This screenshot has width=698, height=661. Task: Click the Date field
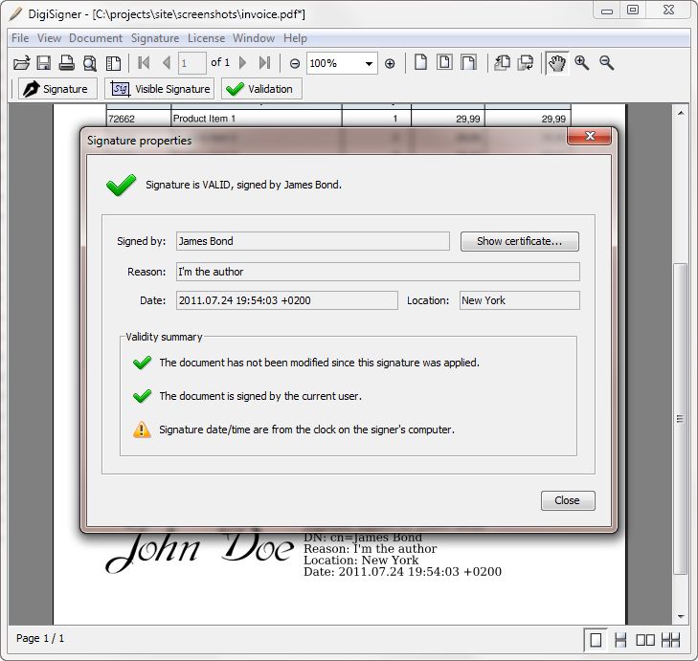pyautogui.click(x=286, y=300)
